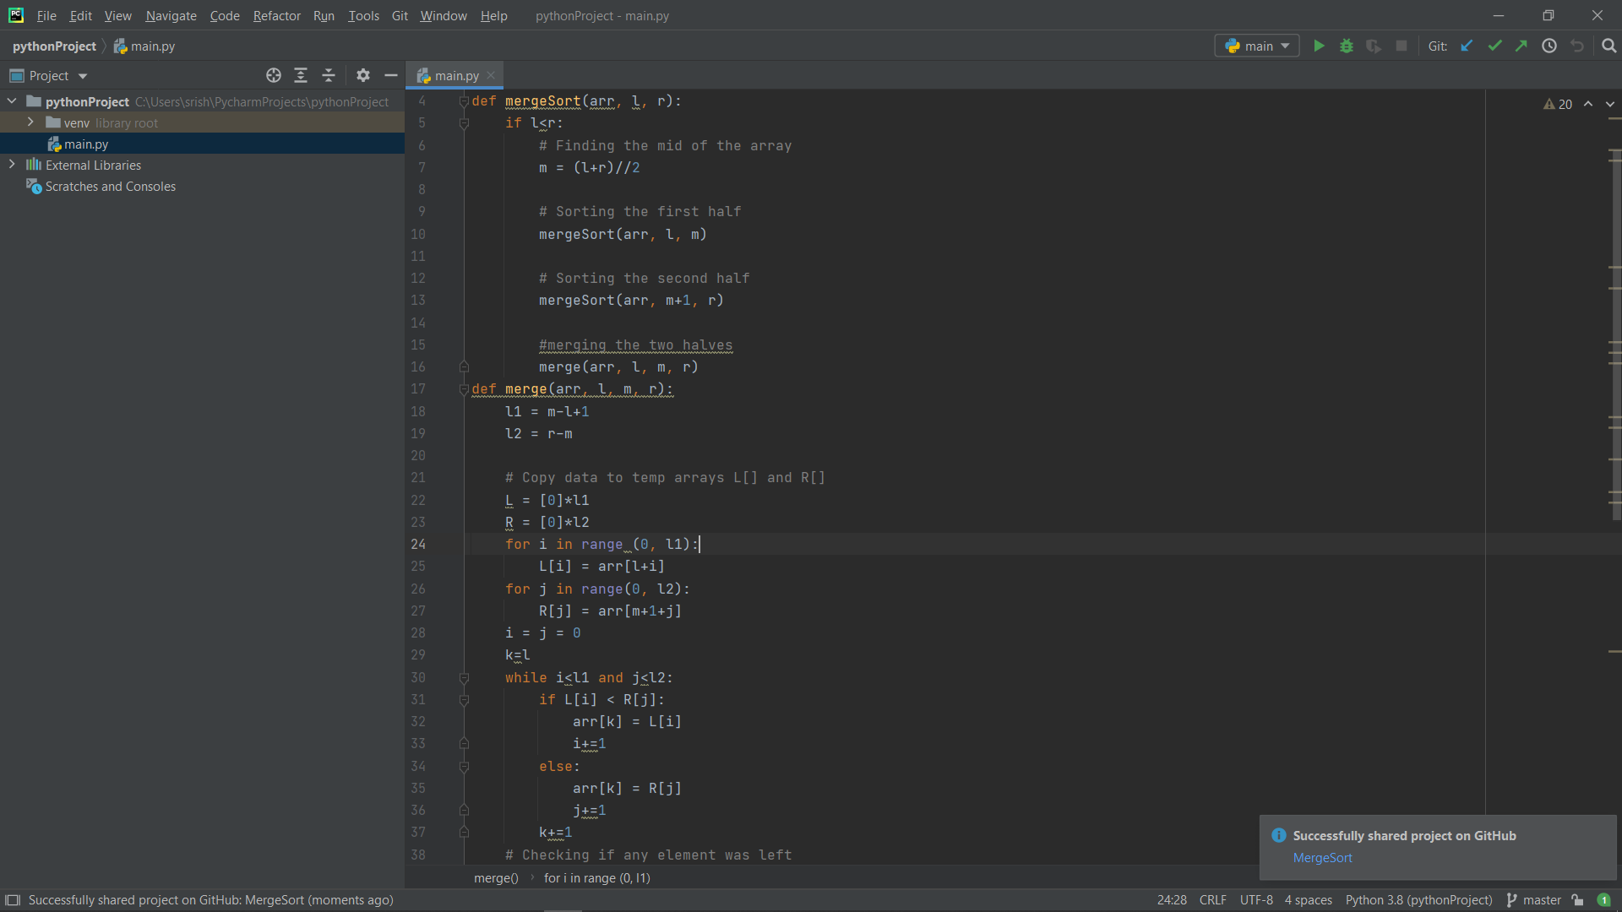Open MergeSort link in GitHub notification
The image size is (1622, 912).
click(1322, 858)
